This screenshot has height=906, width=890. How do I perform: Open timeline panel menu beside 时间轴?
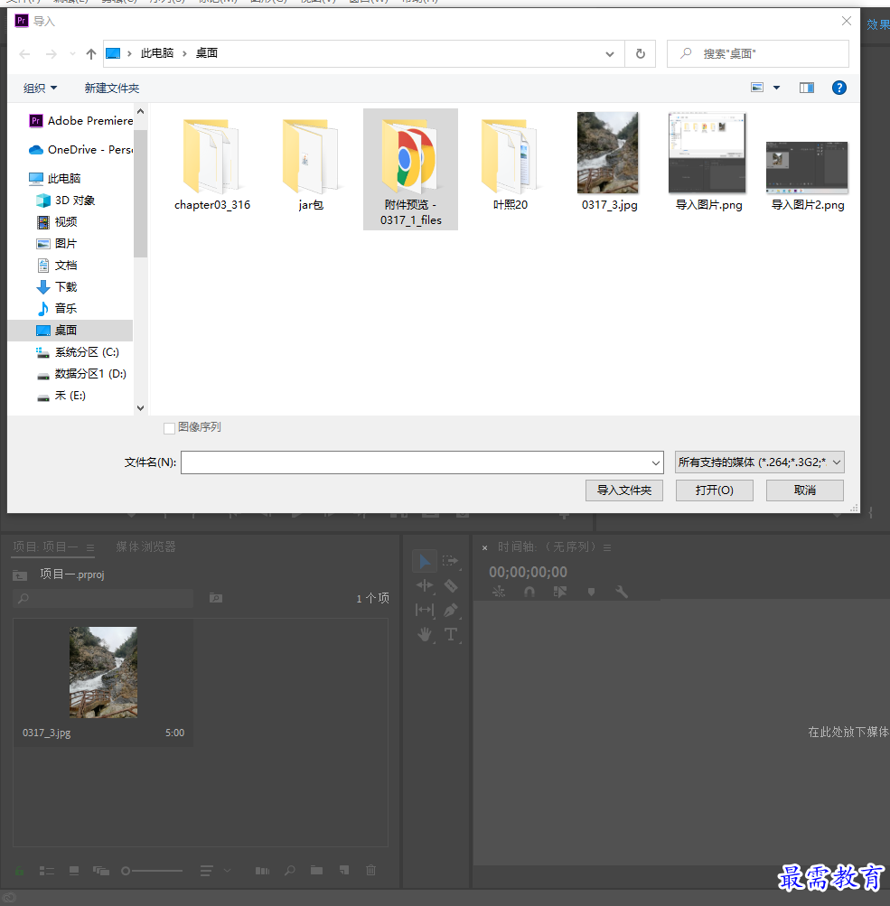tap(607, 547)
